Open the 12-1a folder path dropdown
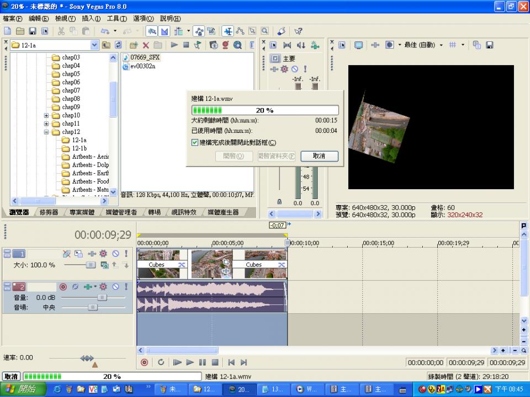530x397 pixels. tap(94, 45)
